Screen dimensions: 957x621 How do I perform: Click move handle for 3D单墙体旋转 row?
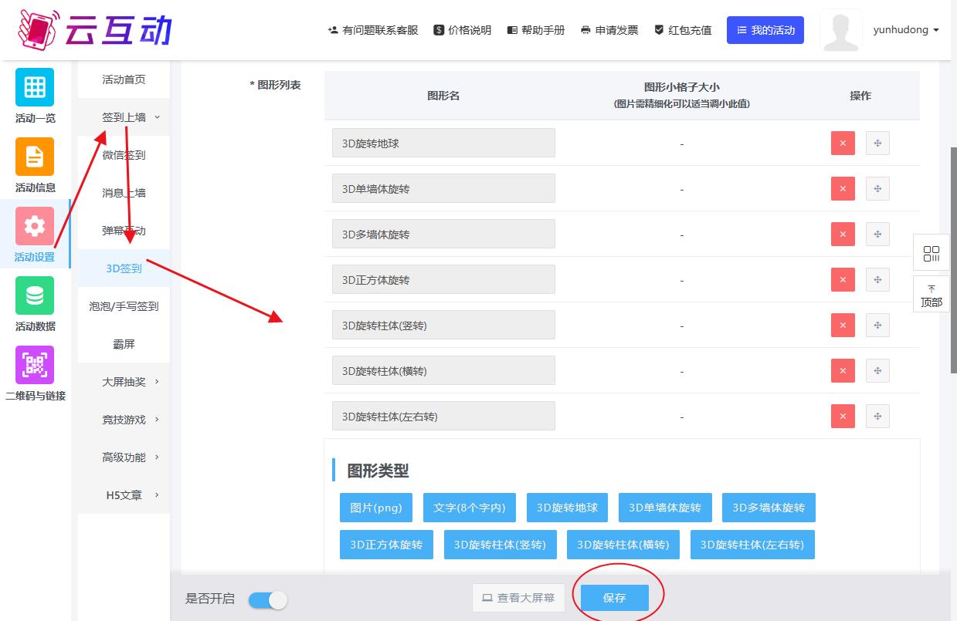coord(877,189)
